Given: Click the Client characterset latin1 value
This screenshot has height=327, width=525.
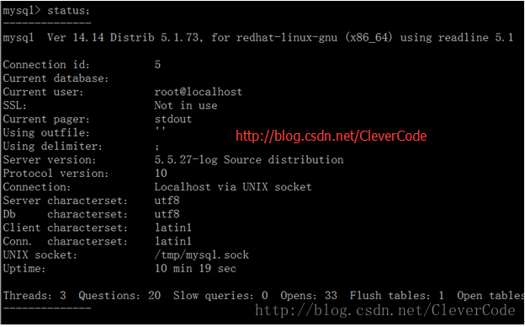Looking at the screenshot, I should tap(173, 228).
